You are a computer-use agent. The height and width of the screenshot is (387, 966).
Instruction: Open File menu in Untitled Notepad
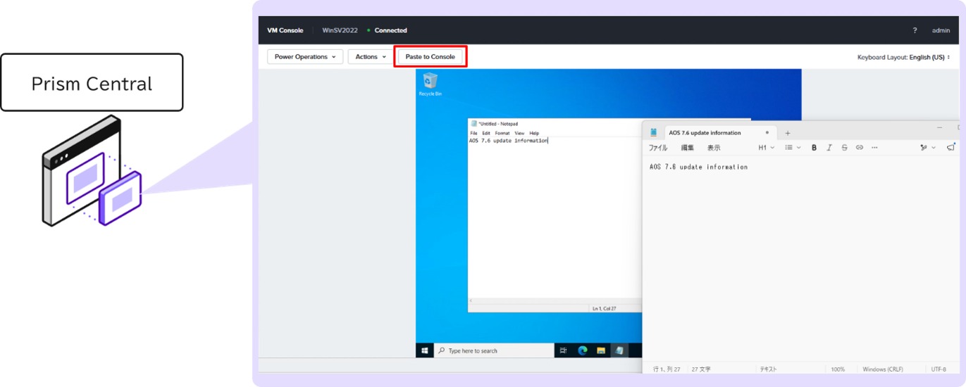coord(473,133)
